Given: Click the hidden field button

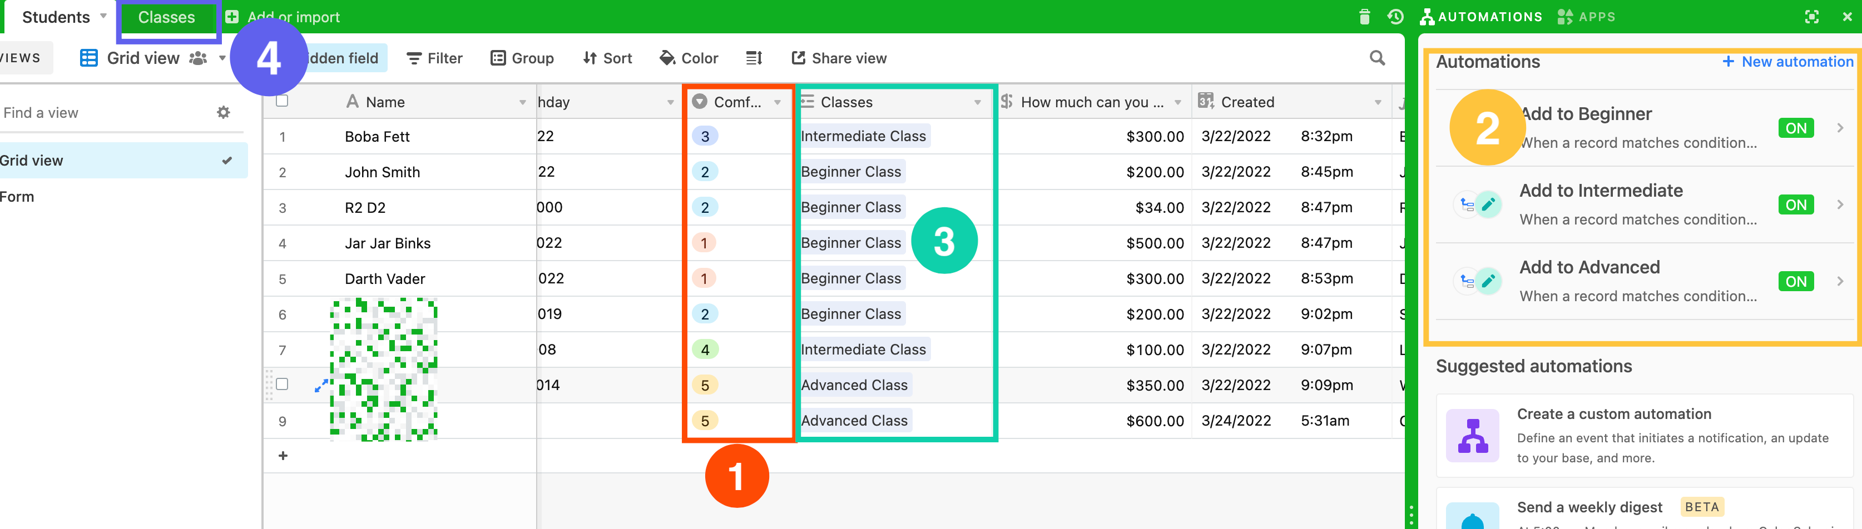Looking at the screenshot, I should click(343, 58).
